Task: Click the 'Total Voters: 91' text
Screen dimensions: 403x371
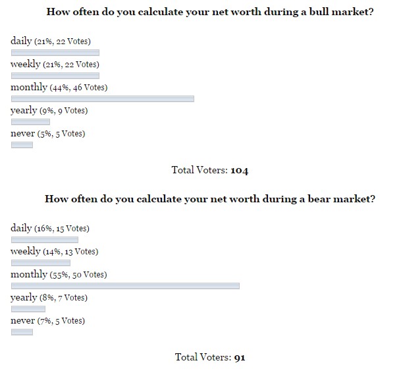Action: click(x=209, y=358)
